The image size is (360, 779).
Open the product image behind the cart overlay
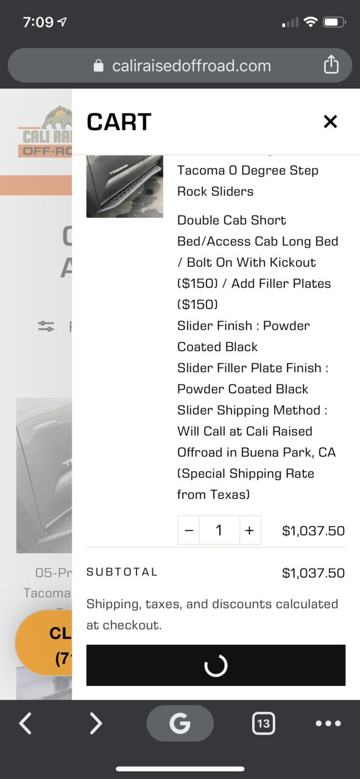44,475
